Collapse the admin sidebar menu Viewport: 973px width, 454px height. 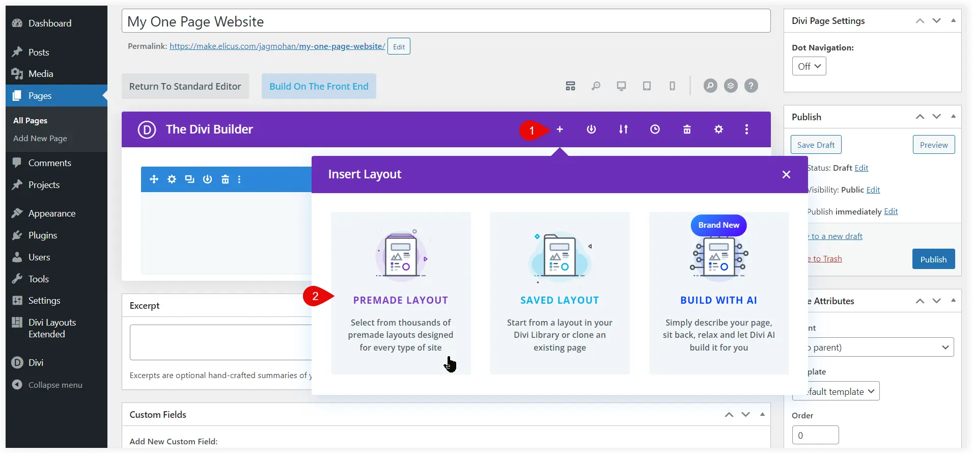pos(55,385)
